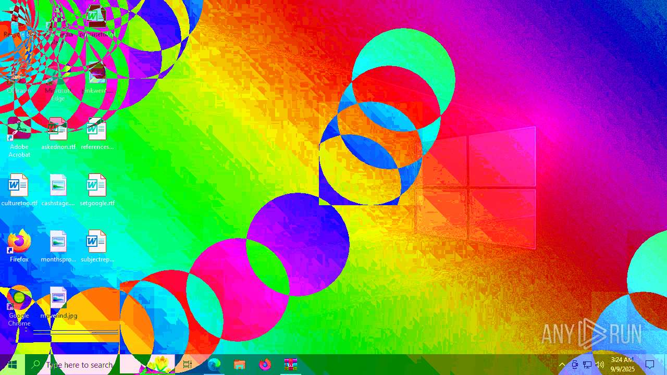Select the askednon.rtf document icon

[x=58, y=133]
